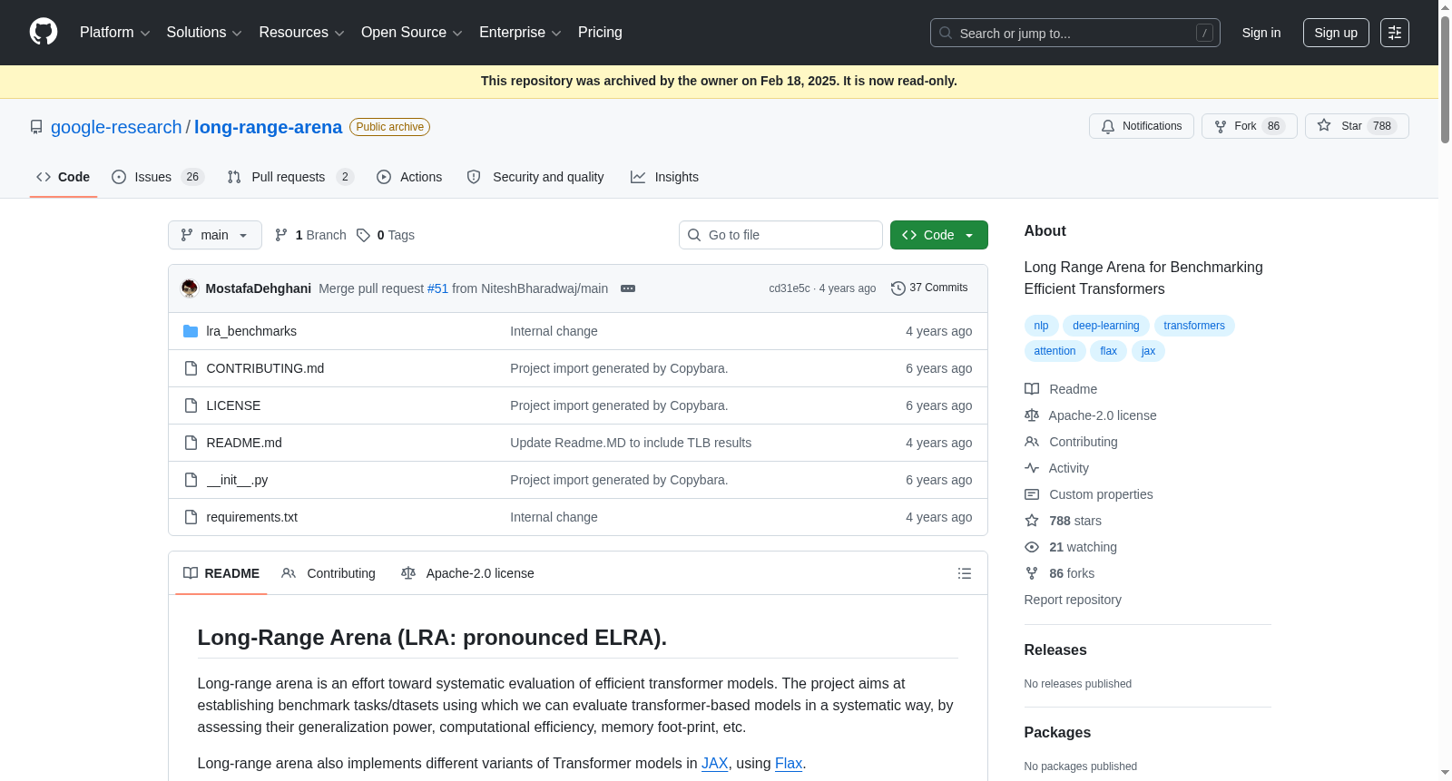
Task: Expand the Solutions menu
Action: [x=204, y=33]
